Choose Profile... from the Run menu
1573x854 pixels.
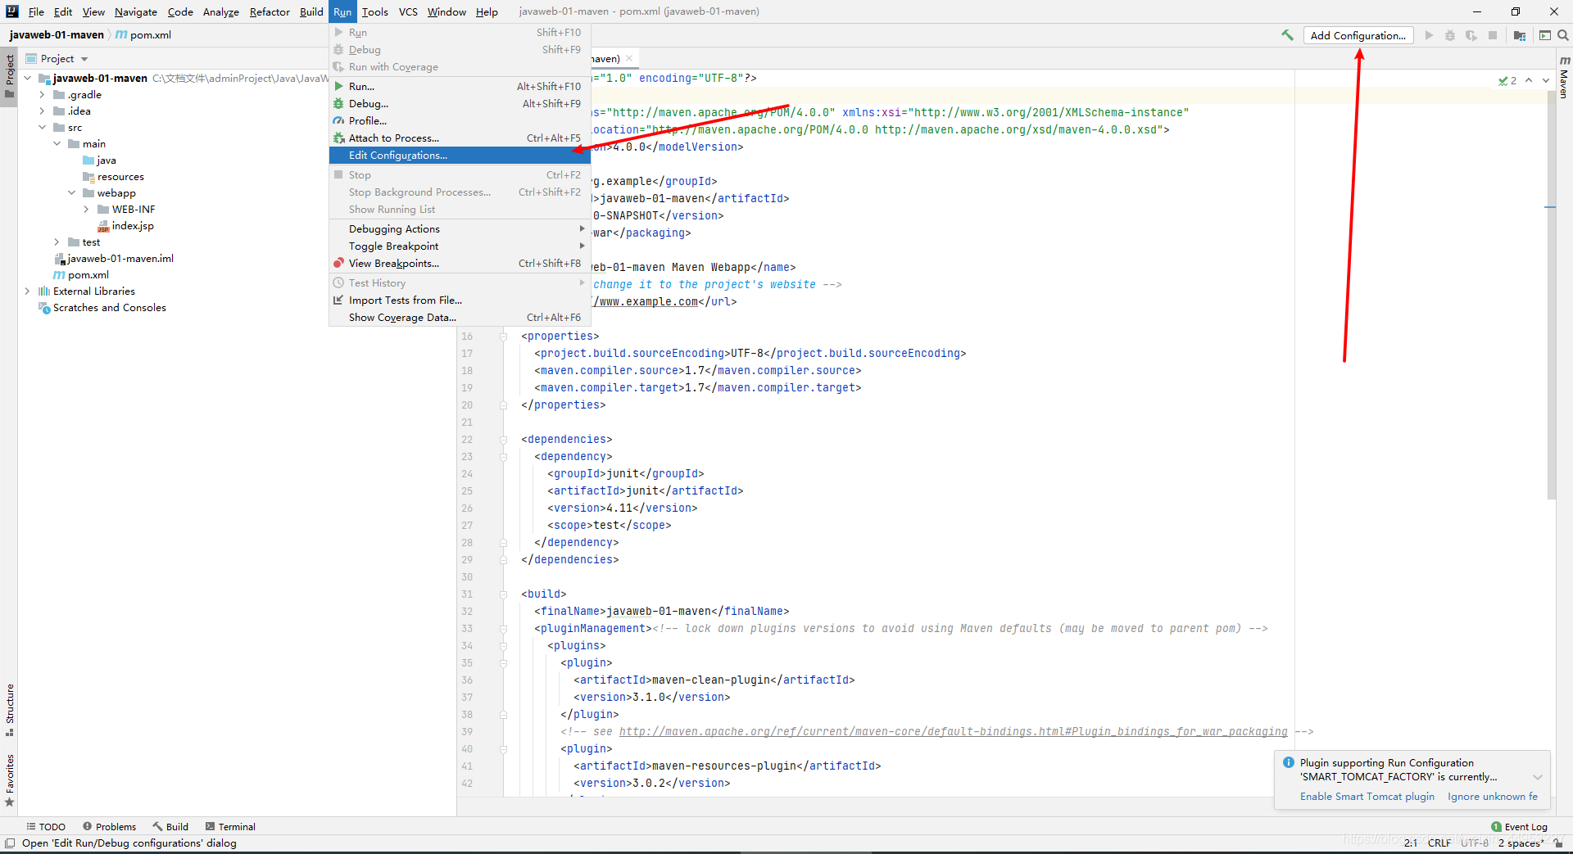(460, 121)
